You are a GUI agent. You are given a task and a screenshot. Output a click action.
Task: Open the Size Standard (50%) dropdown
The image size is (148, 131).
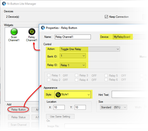[x=114, y=107]
